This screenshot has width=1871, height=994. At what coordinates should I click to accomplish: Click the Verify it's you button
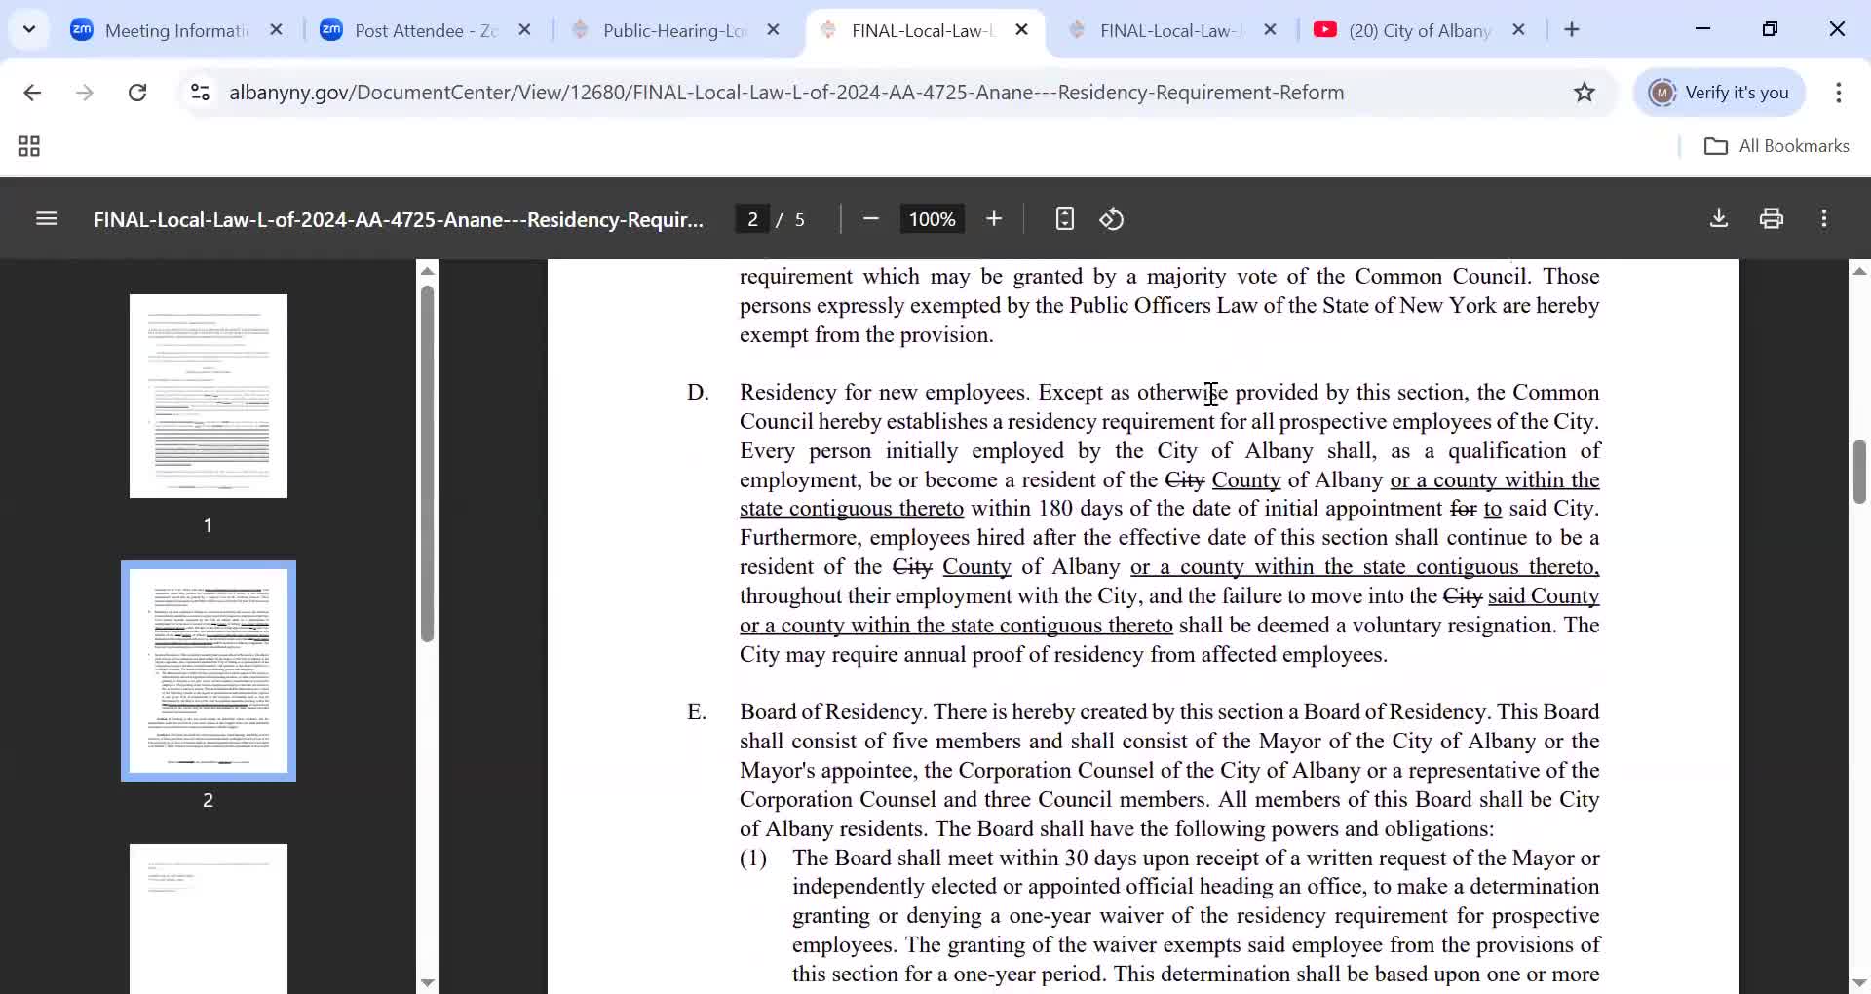click(x=1719, y=93)
